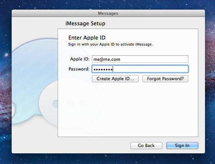This screenshot has height=164, width=215.
Task: Click the Sign In button
Action: [x=182, y=146]
